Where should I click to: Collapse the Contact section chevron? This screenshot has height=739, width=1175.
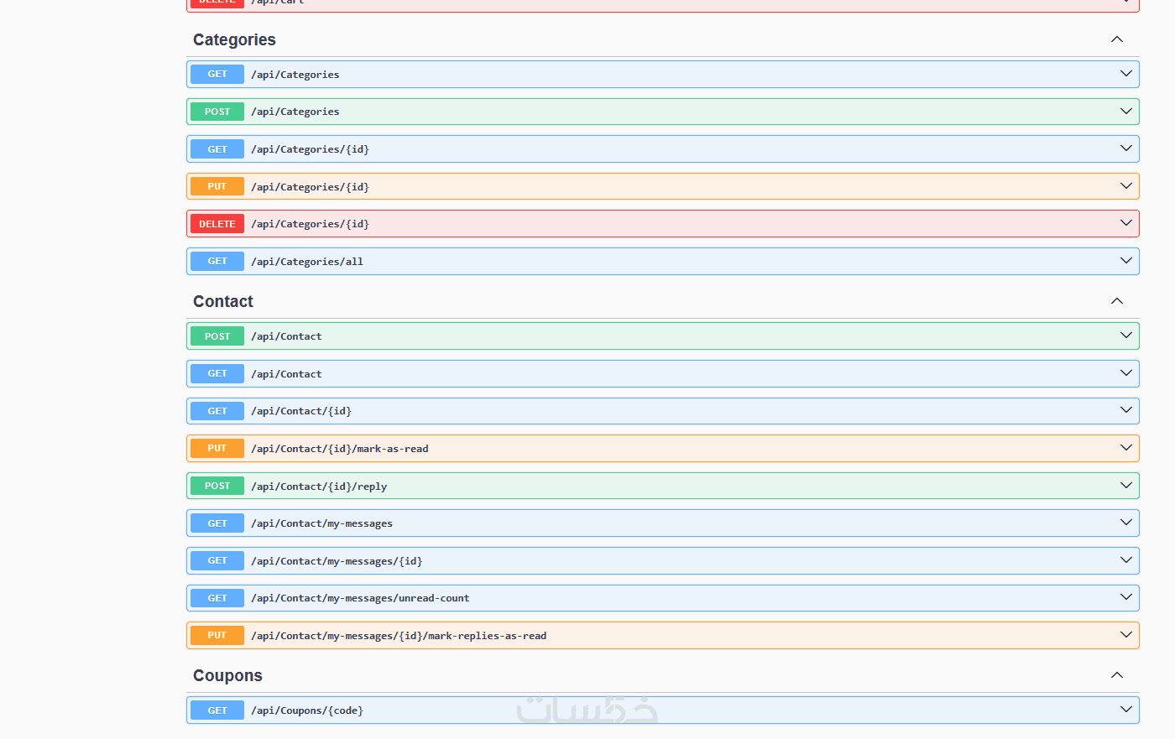click(1117, 301)
